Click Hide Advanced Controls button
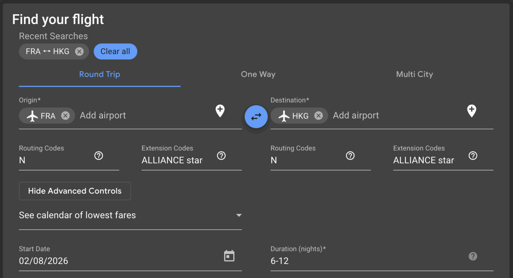Image resolution: width=513 pixels, height=278 pixels. click(75, 191)
